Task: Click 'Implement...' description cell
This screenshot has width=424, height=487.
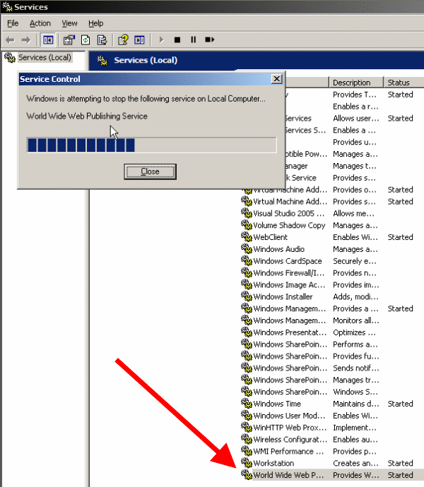Action: pyautogui.click(x=355, y=428)
